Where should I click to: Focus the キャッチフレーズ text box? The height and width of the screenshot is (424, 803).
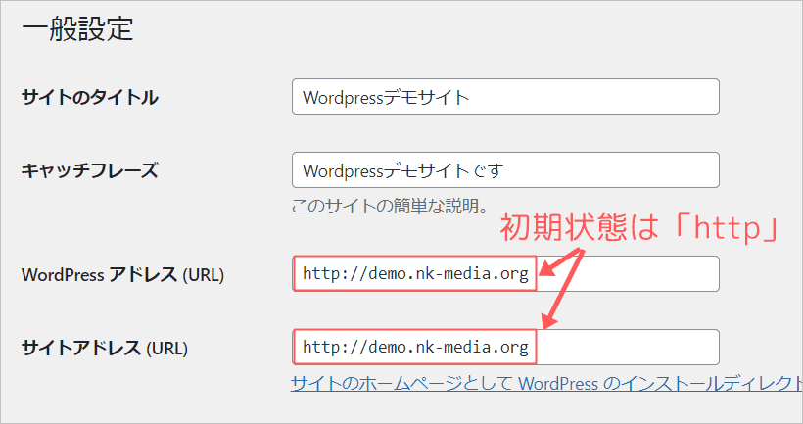click(504, 170)
